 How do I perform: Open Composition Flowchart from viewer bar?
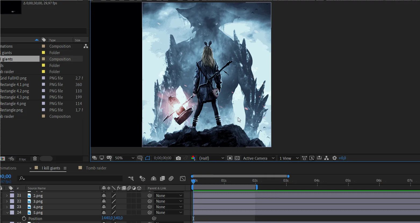326,158
